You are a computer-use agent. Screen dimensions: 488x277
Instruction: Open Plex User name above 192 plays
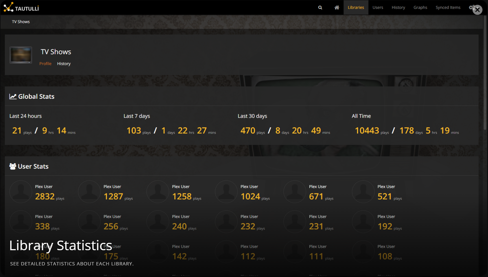point(386,217)
